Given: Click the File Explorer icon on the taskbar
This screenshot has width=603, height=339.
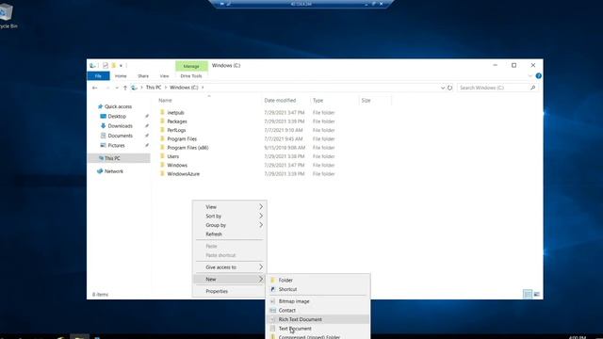Looking at the screenshot, I should [x=79, y=337].
